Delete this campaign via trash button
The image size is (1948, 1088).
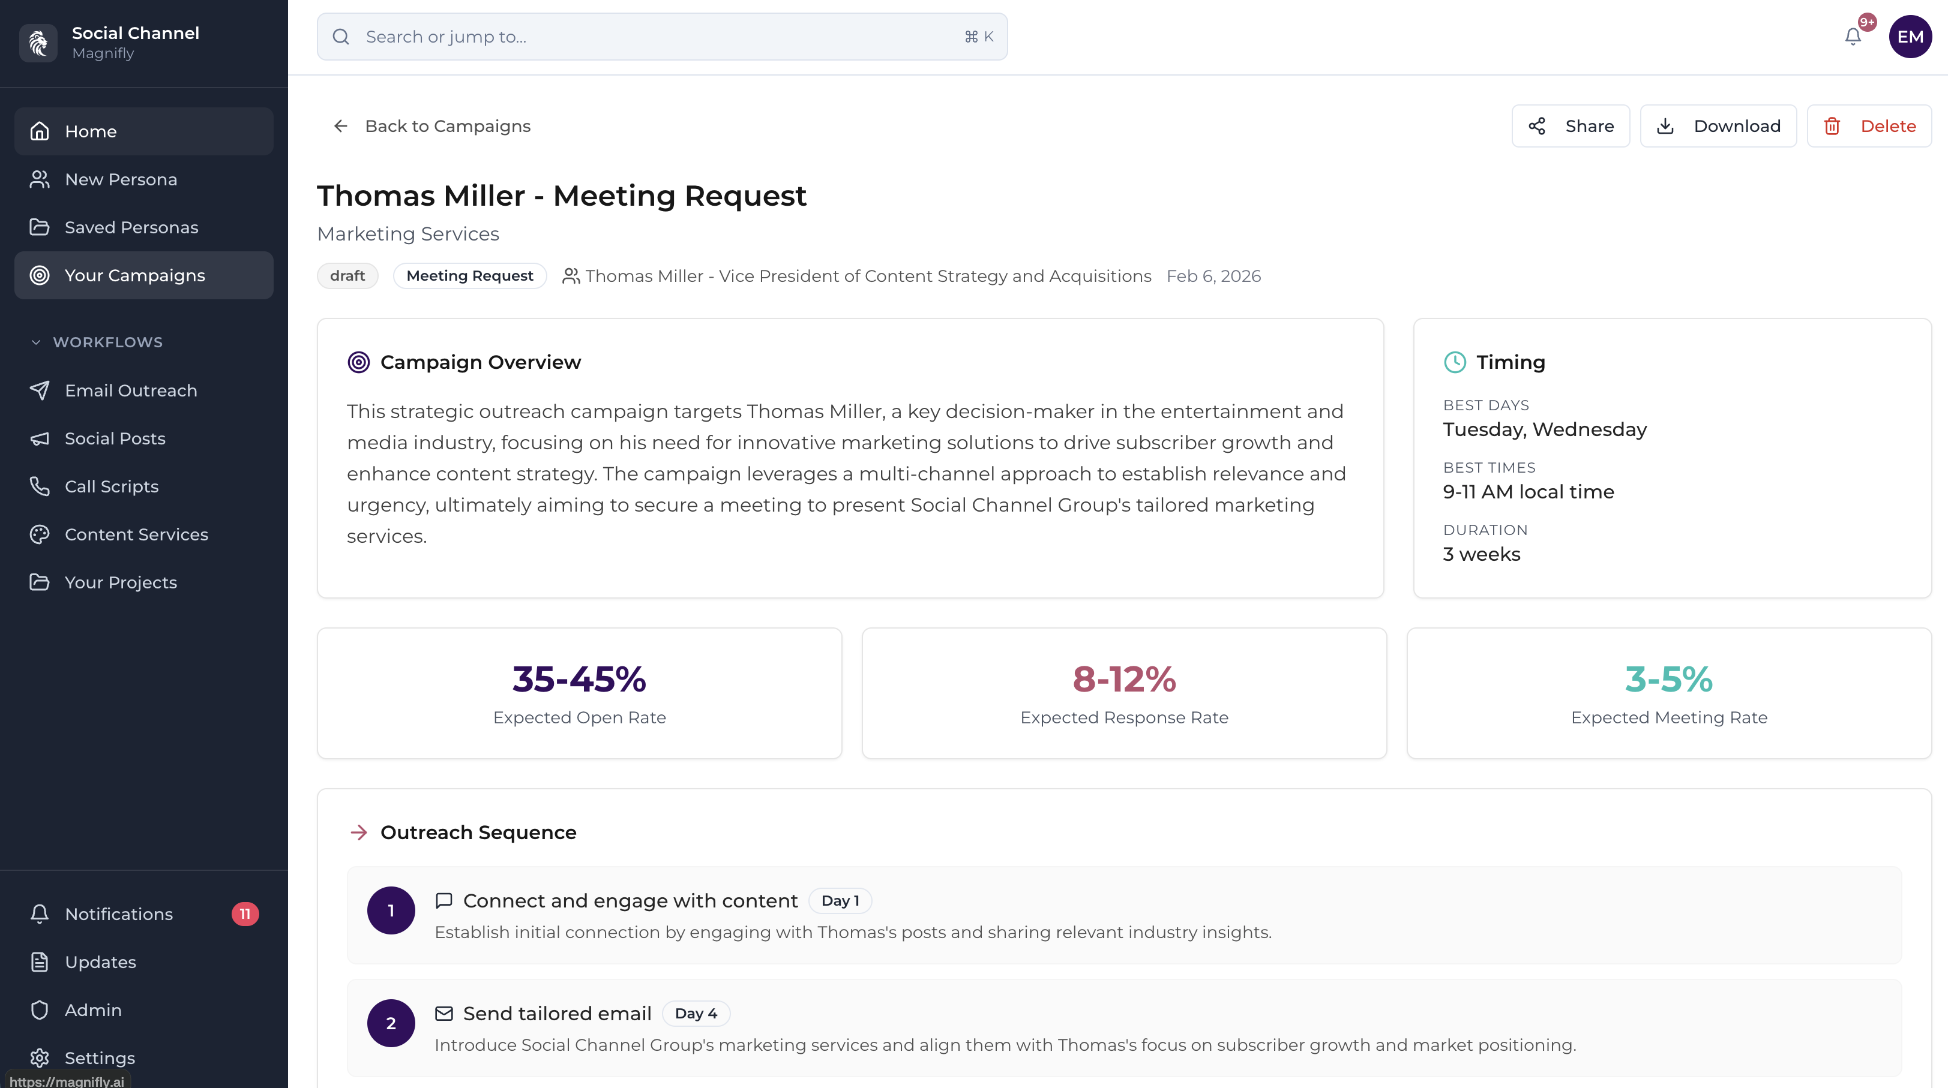1869,126
